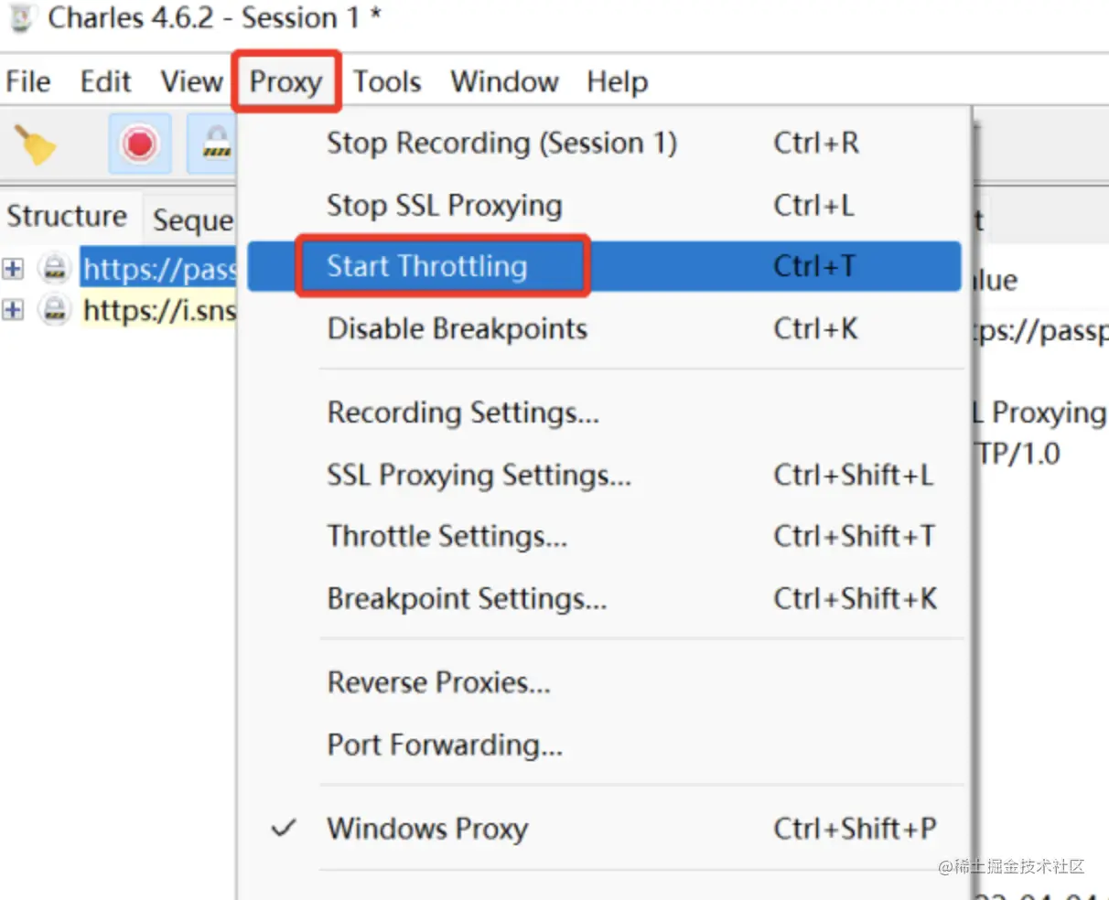Toggle the checked Windows Proxy option
1109x900 pixels.
[x=604, y=830]
